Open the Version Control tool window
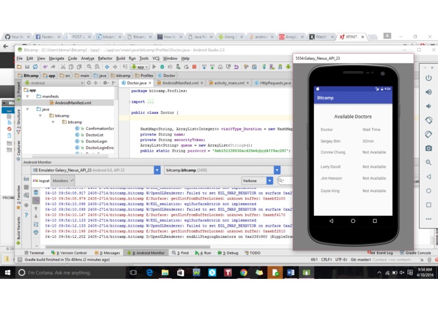438x311 pixels. click(x=69, y=252)
